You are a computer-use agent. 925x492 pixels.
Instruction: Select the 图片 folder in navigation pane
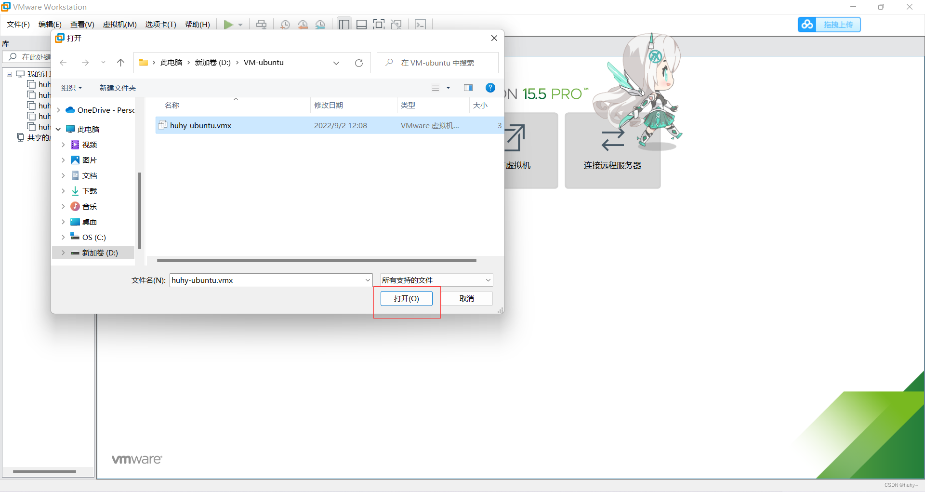click(x=89, y=160)
